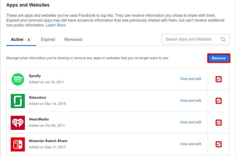Switch to the Expired tab
The image size is (236, 157).
click(x=48, y=40)
